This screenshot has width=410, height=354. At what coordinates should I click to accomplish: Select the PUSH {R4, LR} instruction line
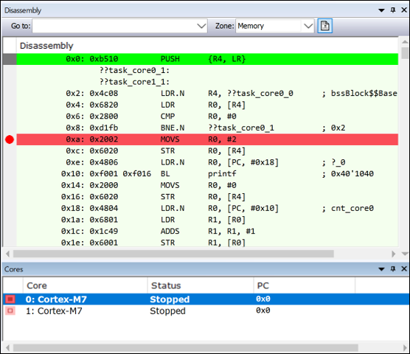(207, 59)
